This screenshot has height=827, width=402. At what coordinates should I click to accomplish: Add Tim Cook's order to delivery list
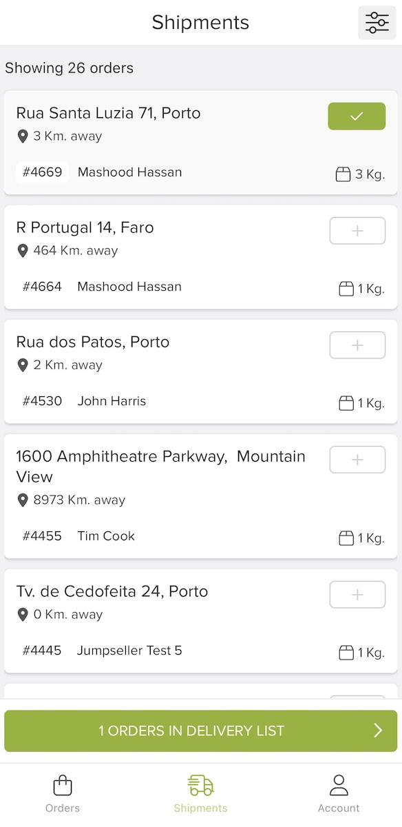[x=357, y=459]
